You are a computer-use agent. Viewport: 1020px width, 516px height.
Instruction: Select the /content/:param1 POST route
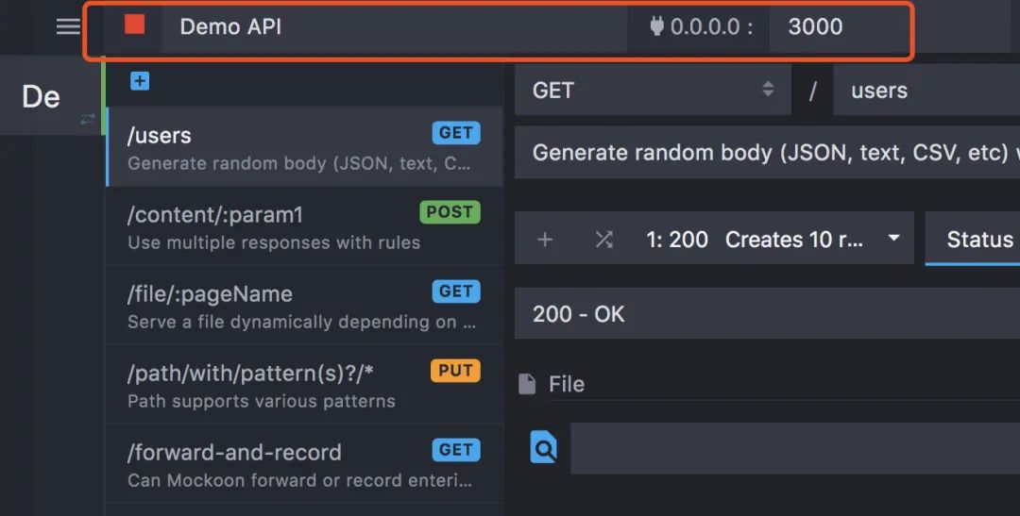[304, 226]
